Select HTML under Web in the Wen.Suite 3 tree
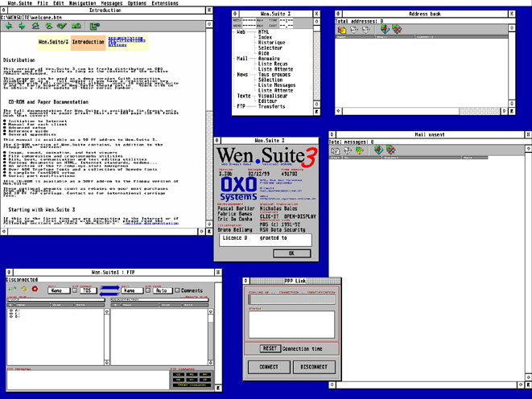532x399 pixels. pos(264,32)
